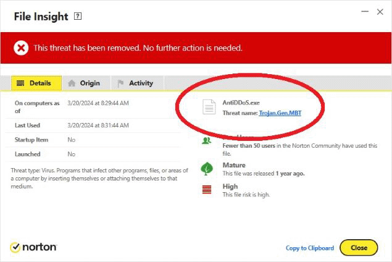Click the green tree Mature icon
This screenshot has height=262, width=392.
click(x=207, y=169)
